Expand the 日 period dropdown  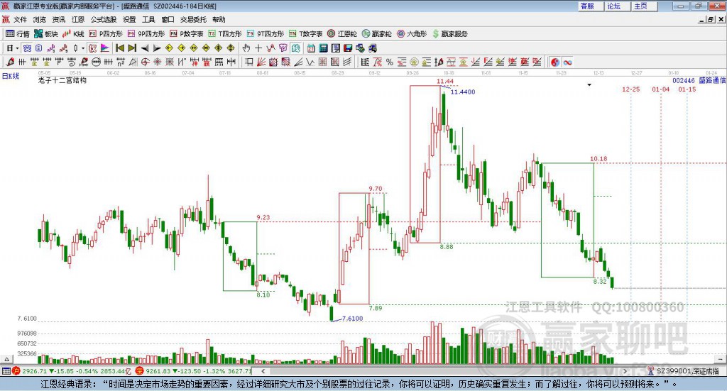pos(17,48)
